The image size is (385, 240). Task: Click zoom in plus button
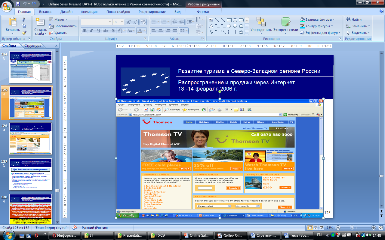point(374,228)
